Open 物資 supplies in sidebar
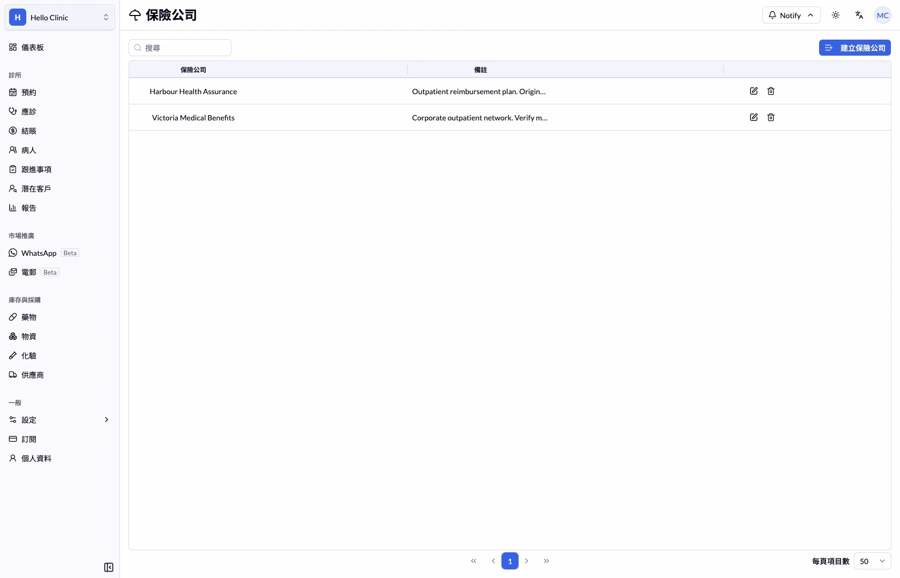Screen dimensions: 900x578 59,336
